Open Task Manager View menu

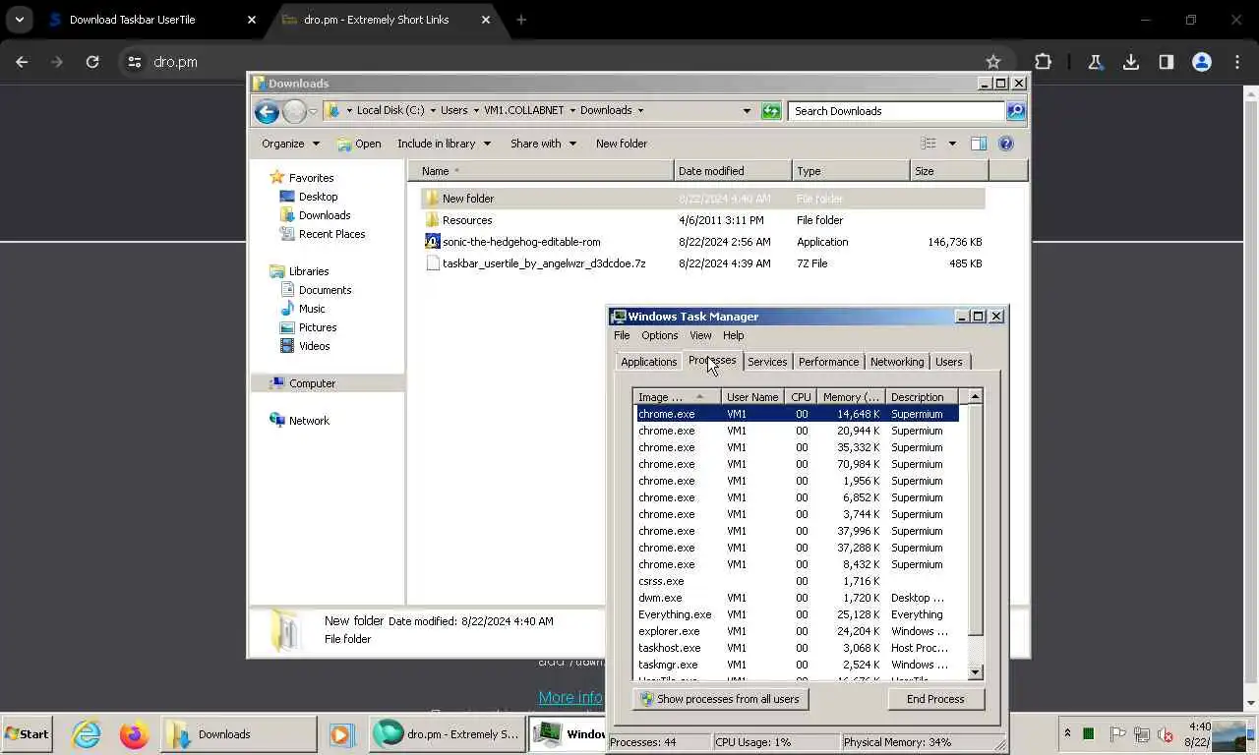click(700, 335)
